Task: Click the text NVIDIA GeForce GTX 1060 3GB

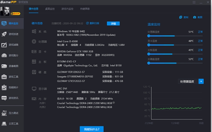Action: coord(75,51)
